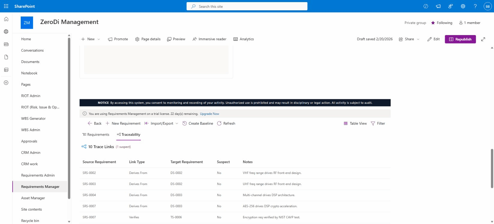Open the 1 member list
This screenshot has height=224, width=494.
[470, 23]
